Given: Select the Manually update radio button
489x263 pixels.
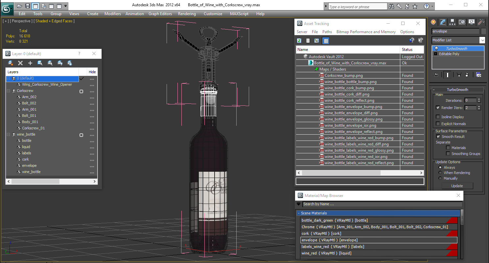Looking at the screenshot, I should (440, 178).
